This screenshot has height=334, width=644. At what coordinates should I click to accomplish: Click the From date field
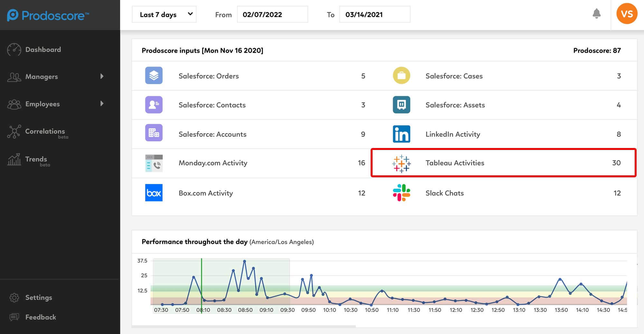tap(272, 14)
